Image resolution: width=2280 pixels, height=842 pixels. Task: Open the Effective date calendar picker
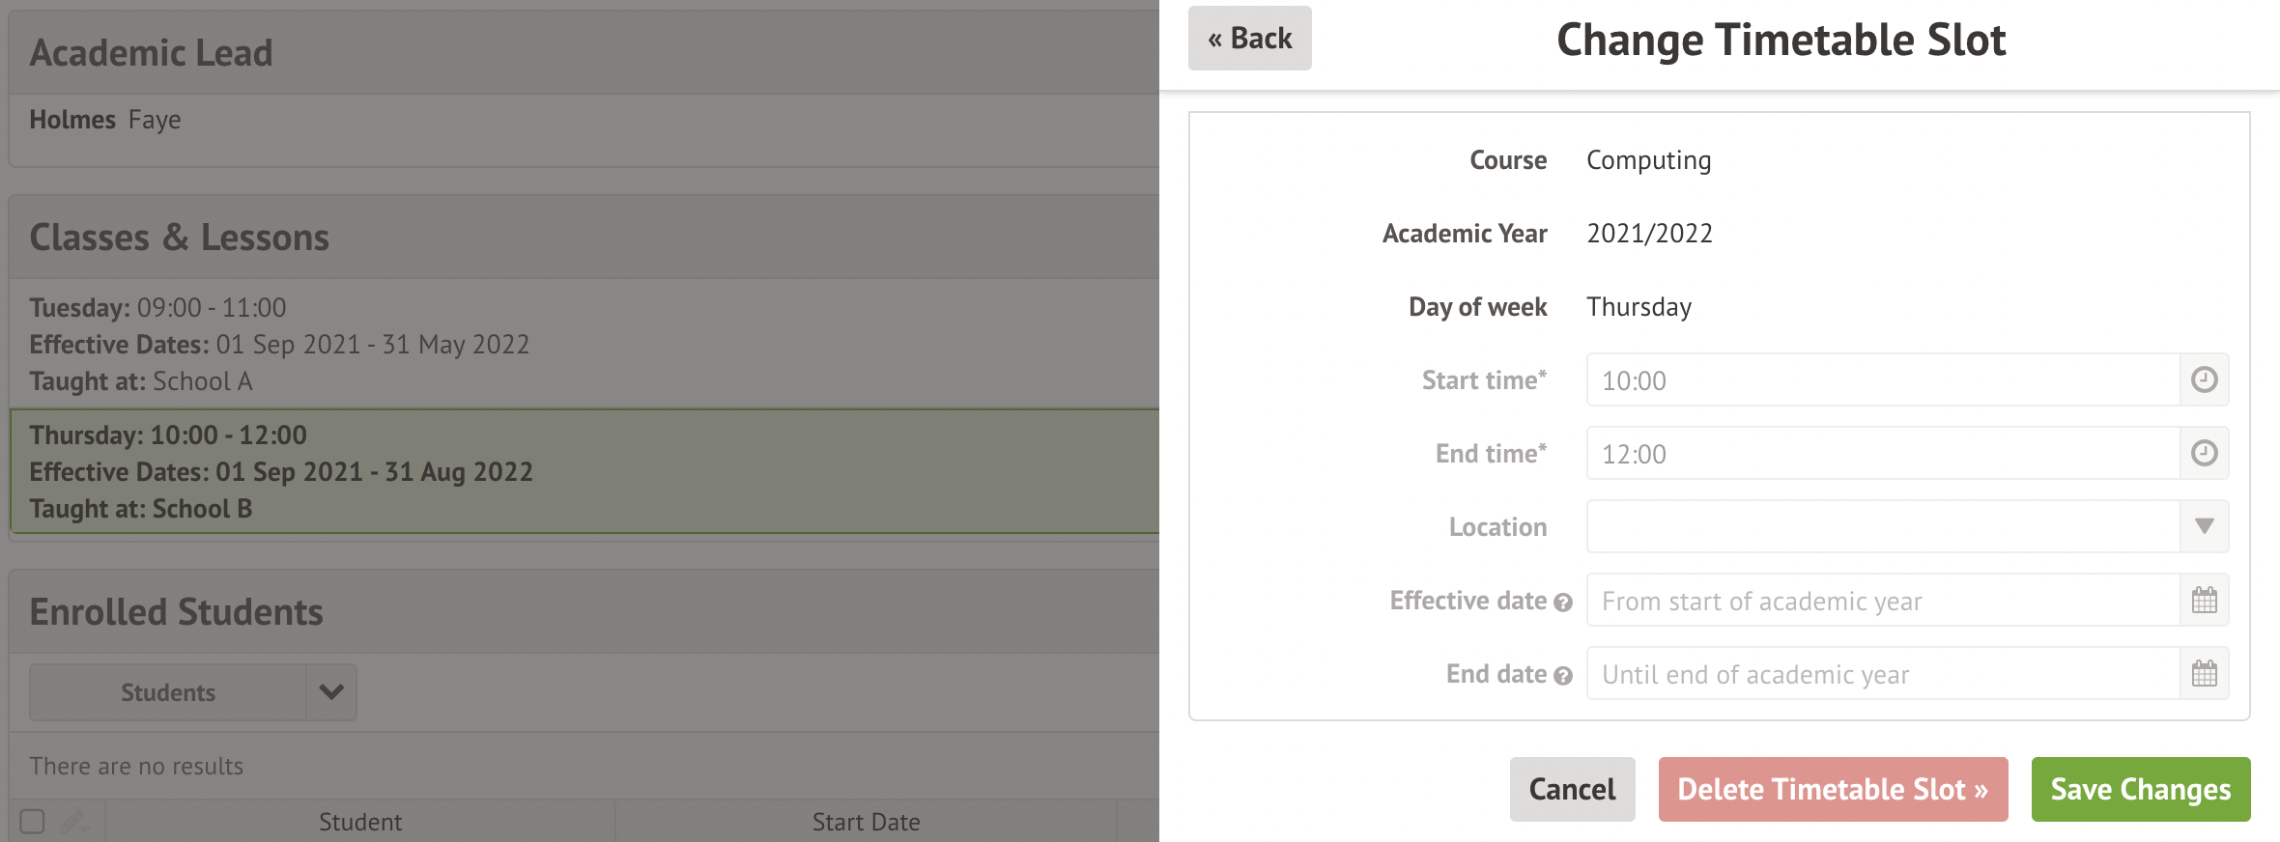point(2204,601)
